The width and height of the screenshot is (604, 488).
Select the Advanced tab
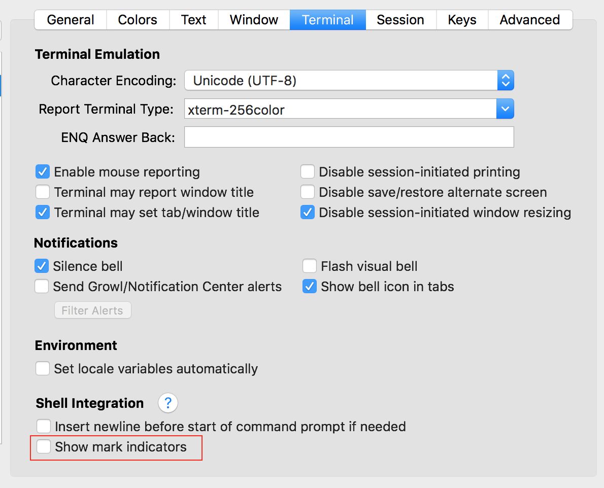(529, 20)
